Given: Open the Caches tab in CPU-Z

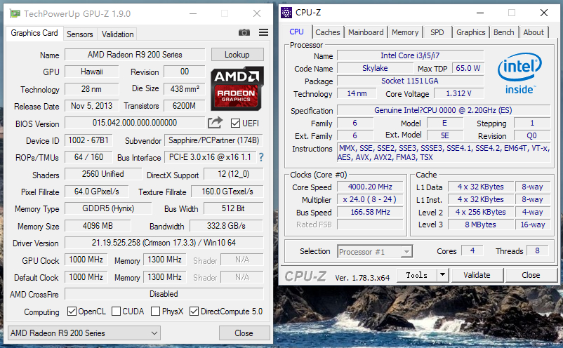Looking at the screenshot, I should 327,32.
